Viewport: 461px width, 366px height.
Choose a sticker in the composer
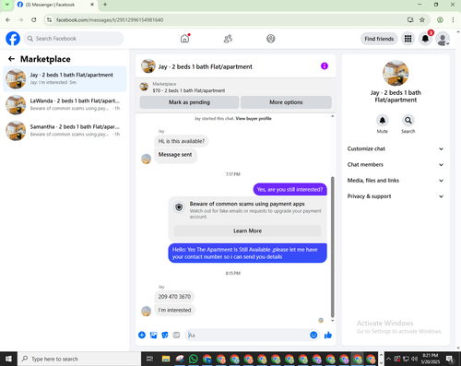pos(165,335)
